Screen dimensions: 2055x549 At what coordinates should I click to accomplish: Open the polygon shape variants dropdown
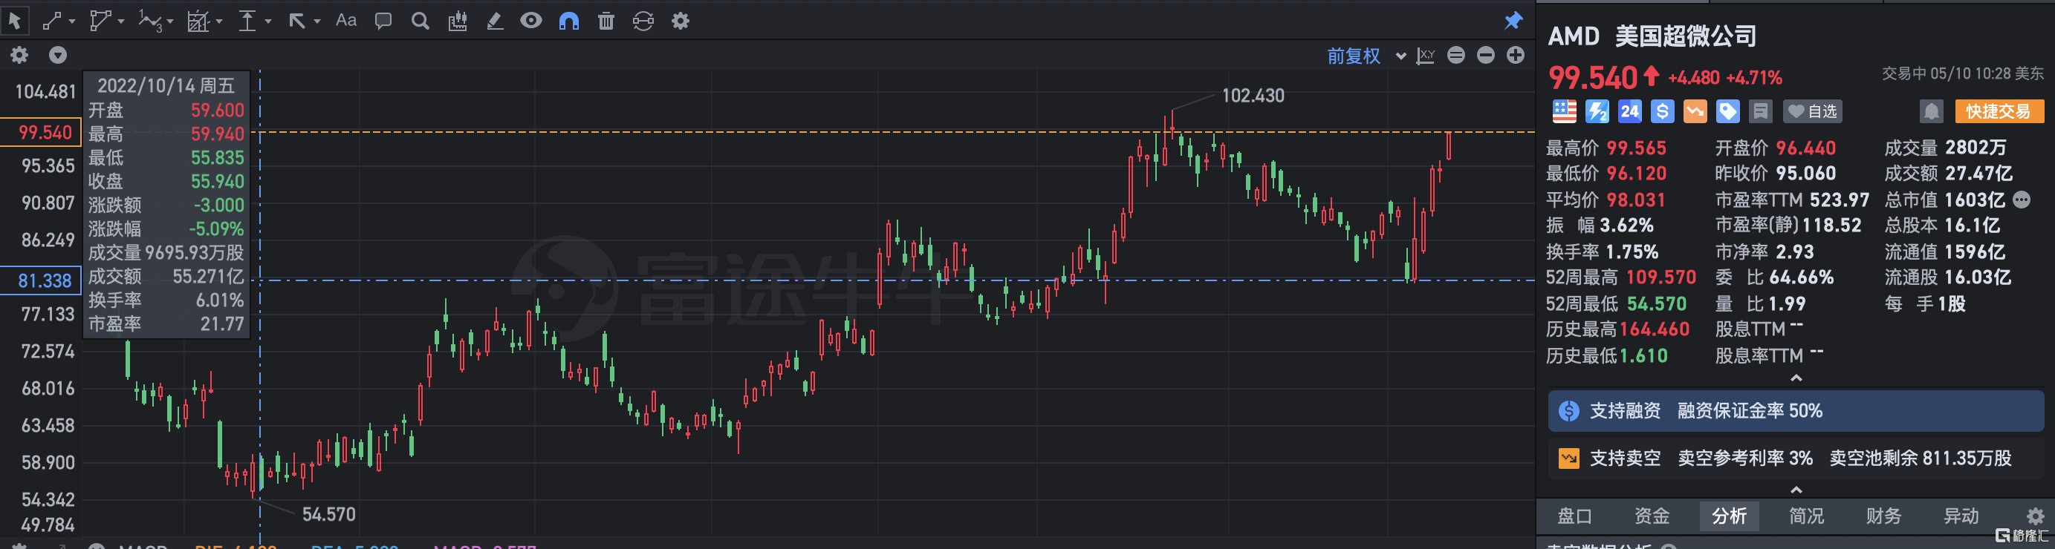click(x=121, y=22)
